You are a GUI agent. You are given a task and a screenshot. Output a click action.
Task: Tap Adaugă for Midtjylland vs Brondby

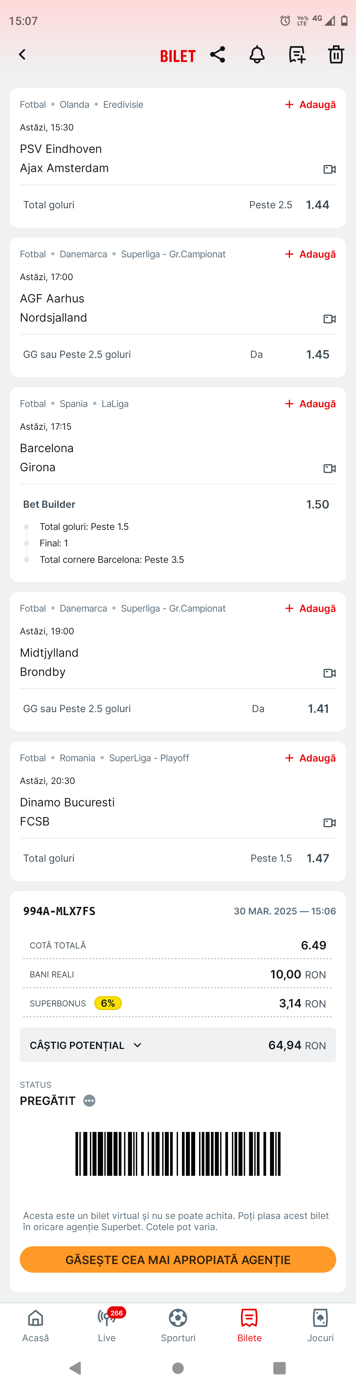pos(310,608)
